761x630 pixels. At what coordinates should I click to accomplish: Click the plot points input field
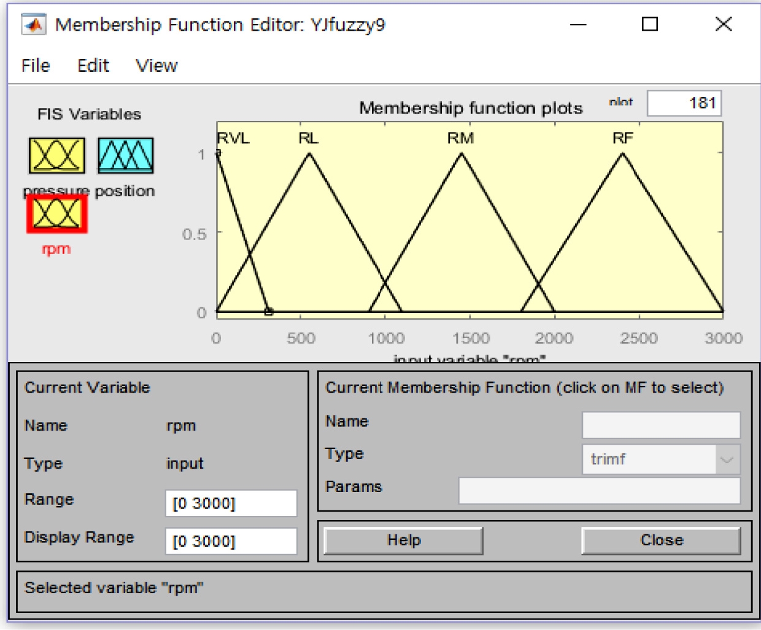pos(684,103)
